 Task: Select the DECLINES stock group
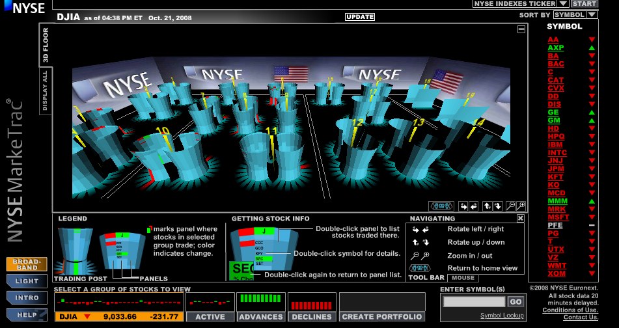(x=312, y=316)
